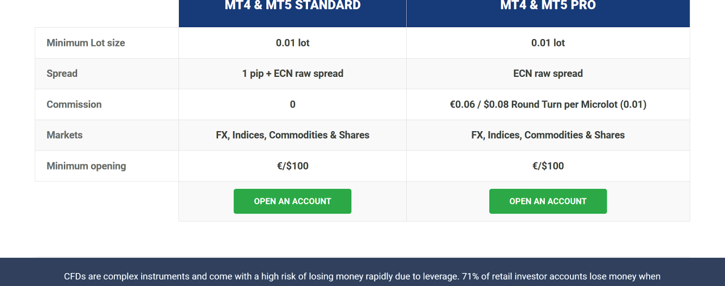Select Pro markets 'FX, Indices, Commodities & Shares'
The image size is (725, 286).
(548, 135)
